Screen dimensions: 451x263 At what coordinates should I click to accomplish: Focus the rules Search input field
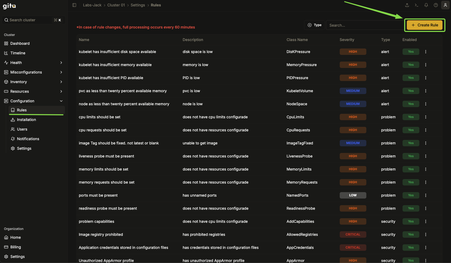[365, 25]
